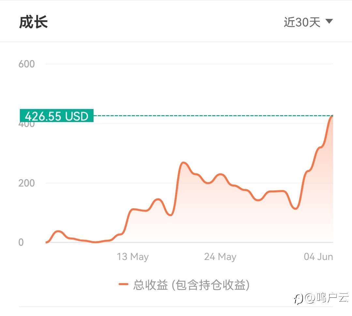352x316 pixels.
Task: Click the curve's starting point at zero
Action: click(47, 242)
